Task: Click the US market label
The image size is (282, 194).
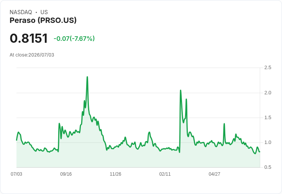Action: [x=44, y=12]
